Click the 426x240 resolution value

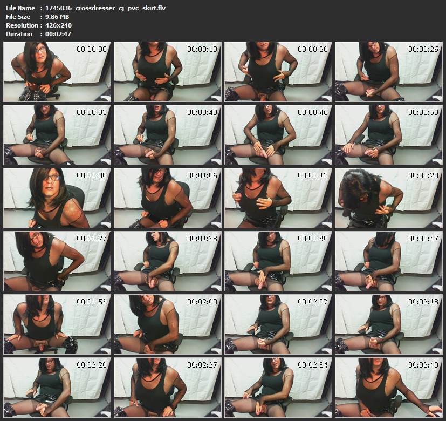(59, 25)
